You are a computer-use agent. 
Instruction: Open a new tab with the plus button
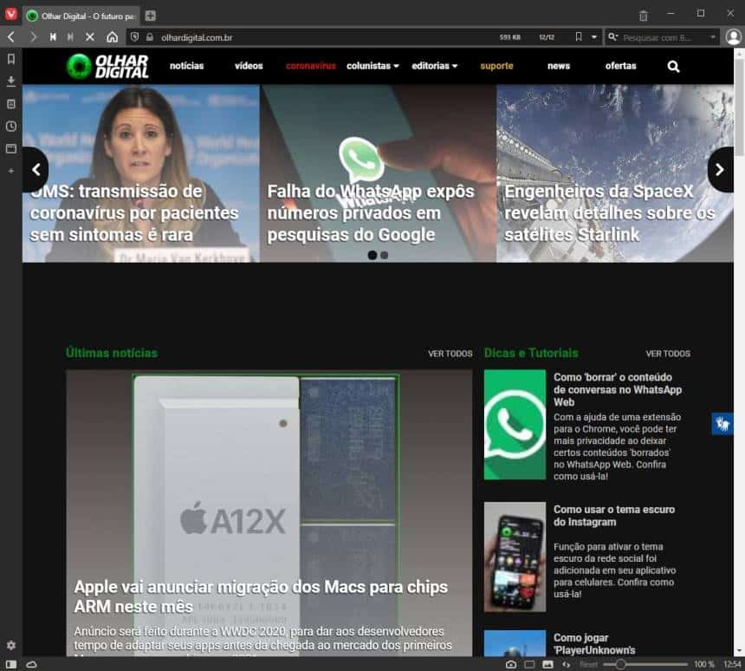[150, 16]
